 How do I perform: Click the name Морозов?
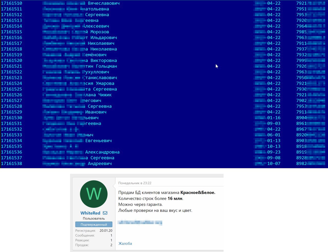tap(100, 32)
